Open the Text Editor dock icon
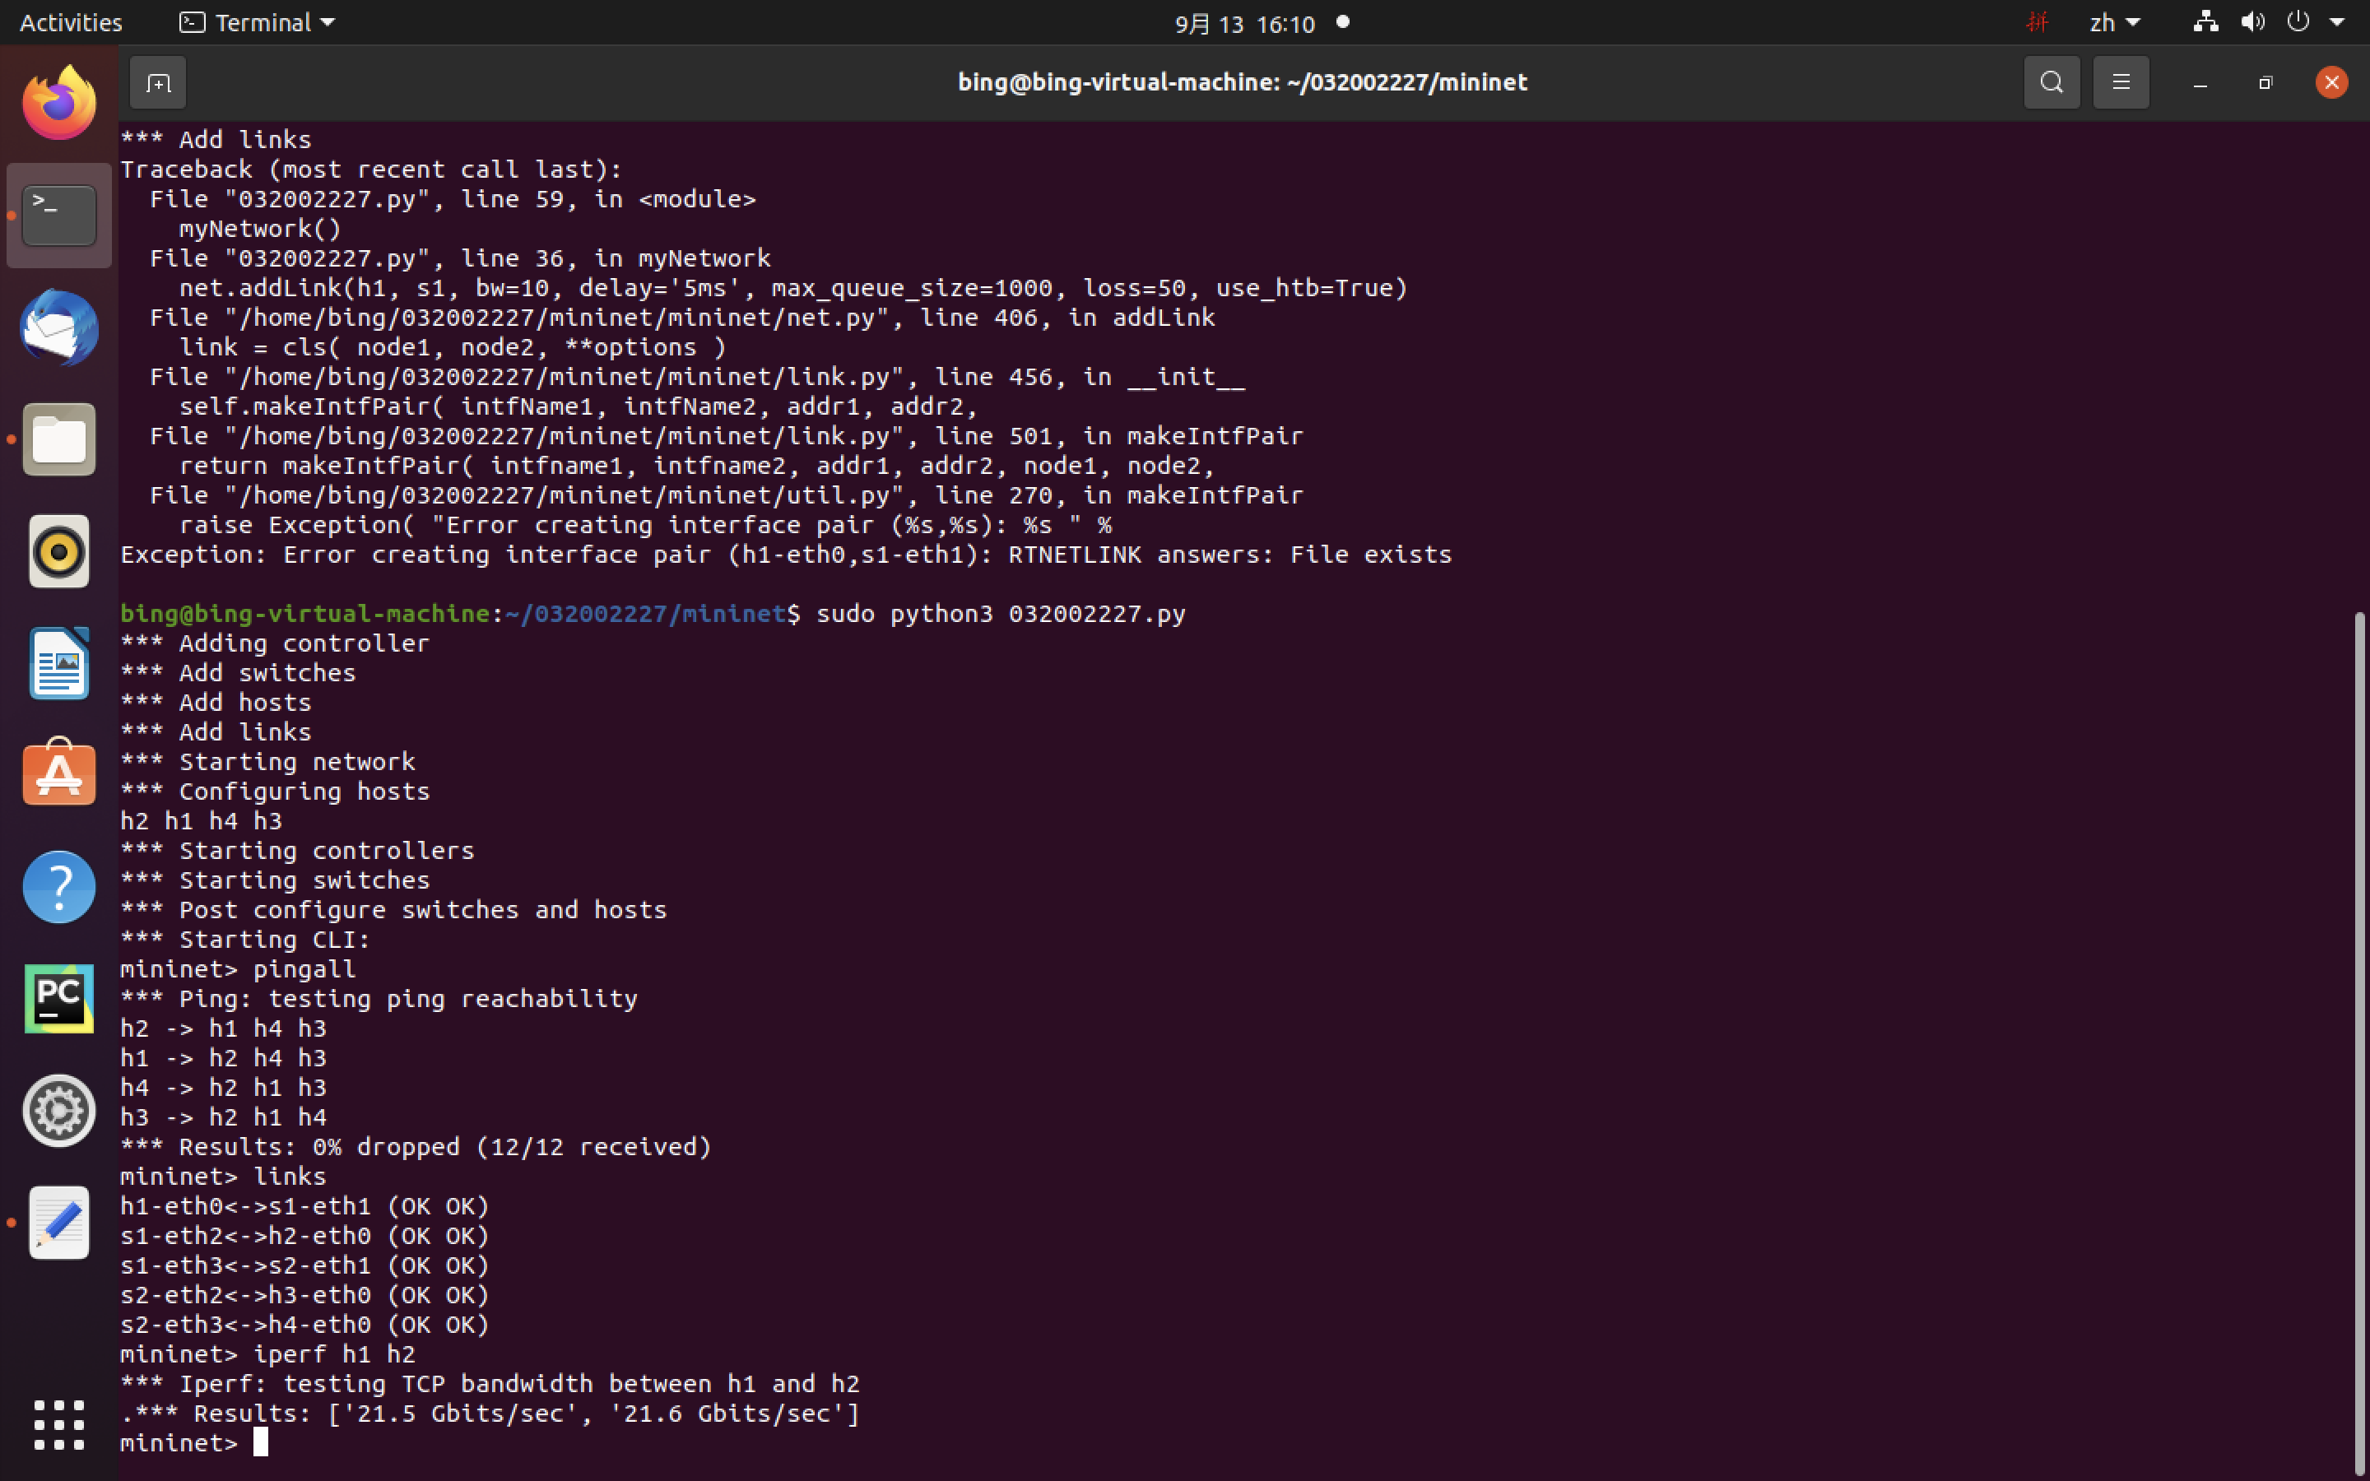This screenshot has width=2370, height=1481. click(58, 1223)
